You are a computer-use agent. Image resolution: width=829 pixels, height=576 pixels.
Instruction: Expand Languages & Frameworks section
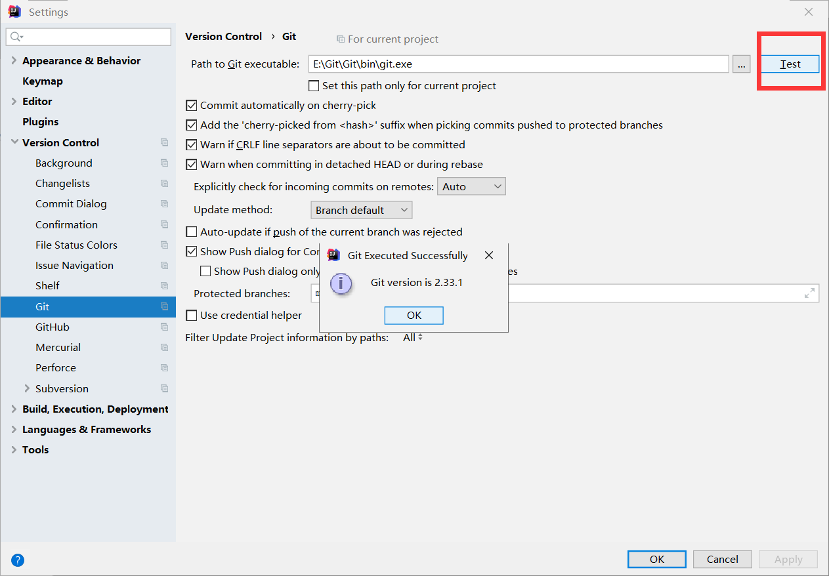14,429
